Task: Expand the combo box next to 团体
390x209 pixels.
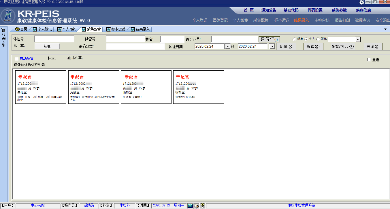Action: pyautogui.click(x=358, y=39)
